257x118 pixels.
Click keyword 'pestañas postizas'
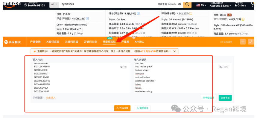click(x=145, y=81)
